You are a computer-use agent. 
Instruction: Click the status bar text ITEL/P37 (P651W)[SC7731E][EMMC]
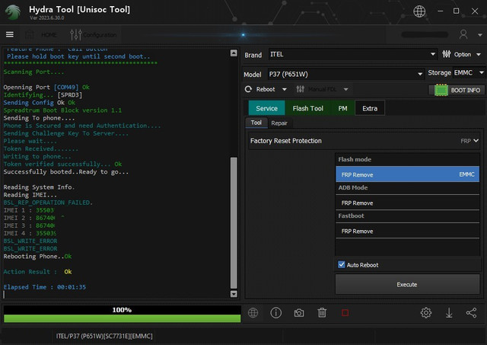coord(104,336)
